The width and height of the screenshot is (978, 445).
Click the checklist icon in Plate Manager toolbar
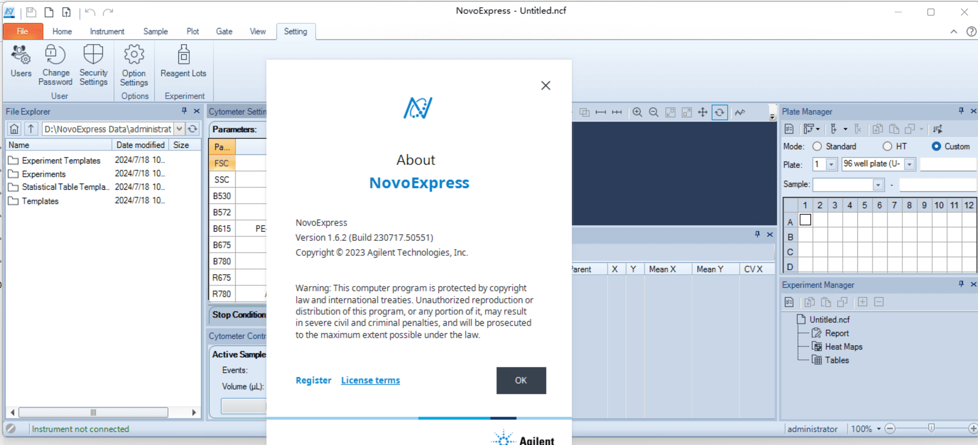(789, 129)
